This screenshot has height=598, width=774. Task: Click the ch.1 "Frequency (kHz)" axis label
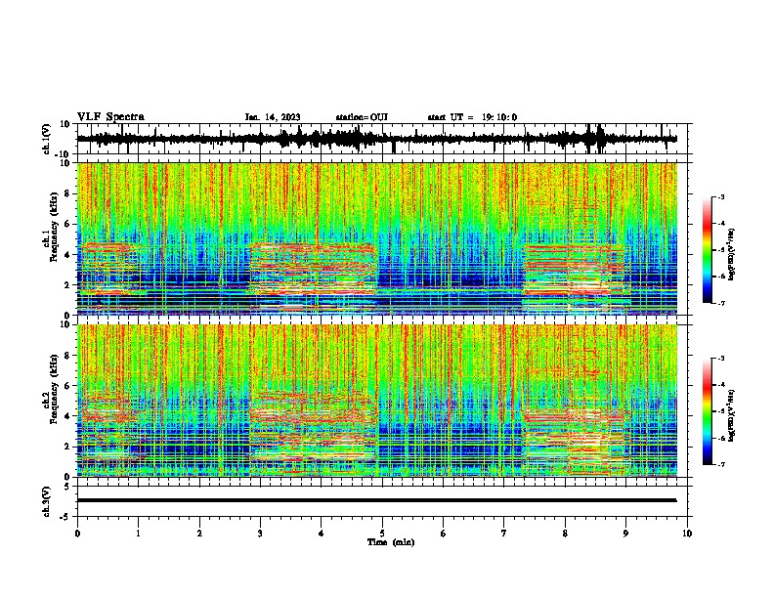click(54, 227)
